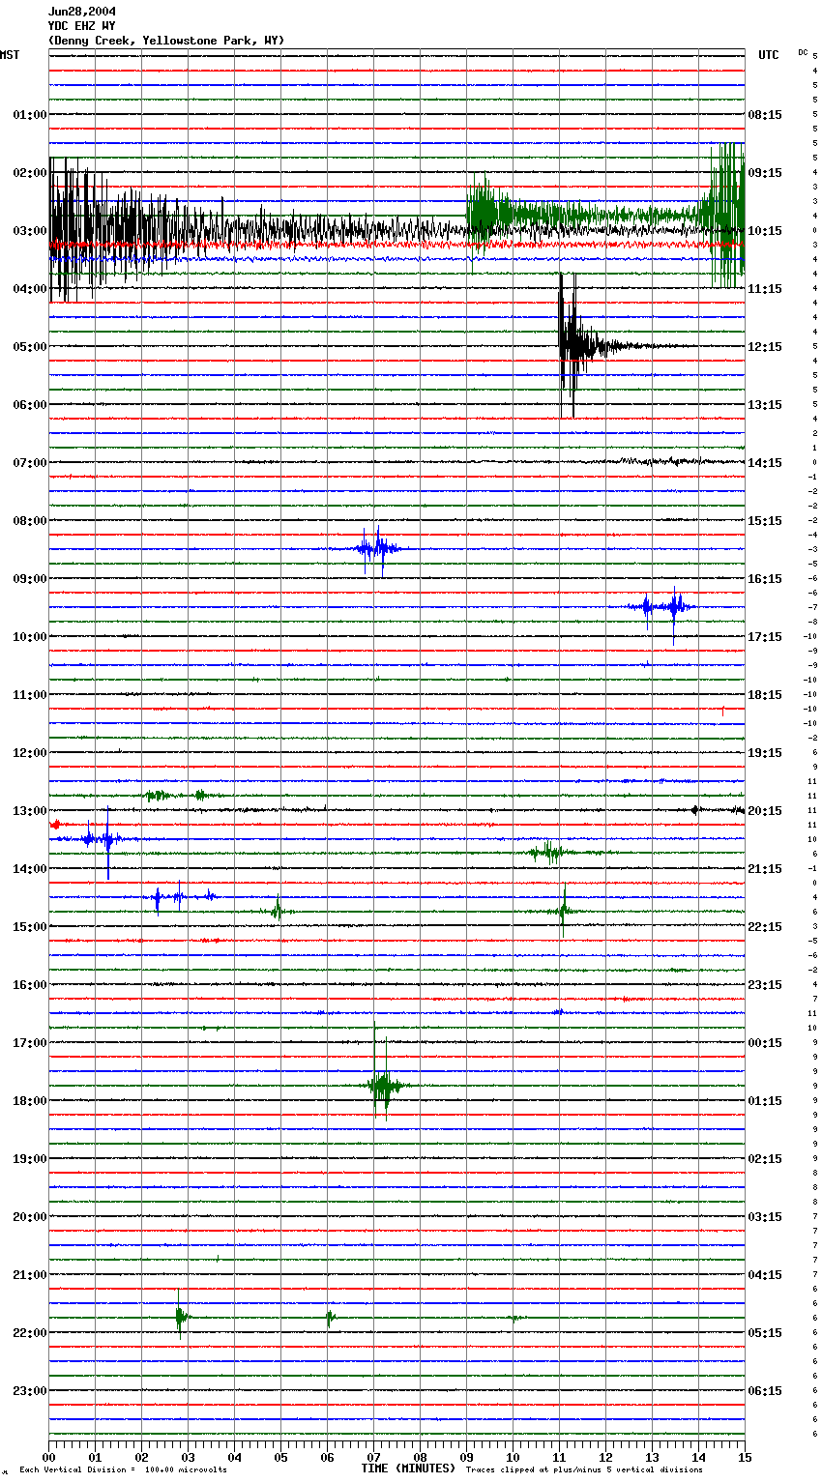
Task: Click the 04:15 UTC time label
Action: tap(765, 1275)
